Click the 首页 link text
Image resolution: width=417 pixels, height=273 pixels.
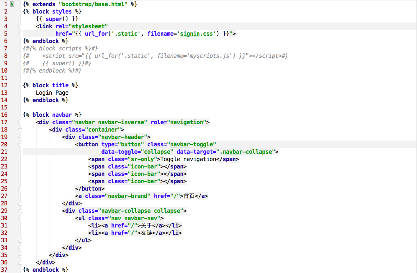tap(189, 196)
